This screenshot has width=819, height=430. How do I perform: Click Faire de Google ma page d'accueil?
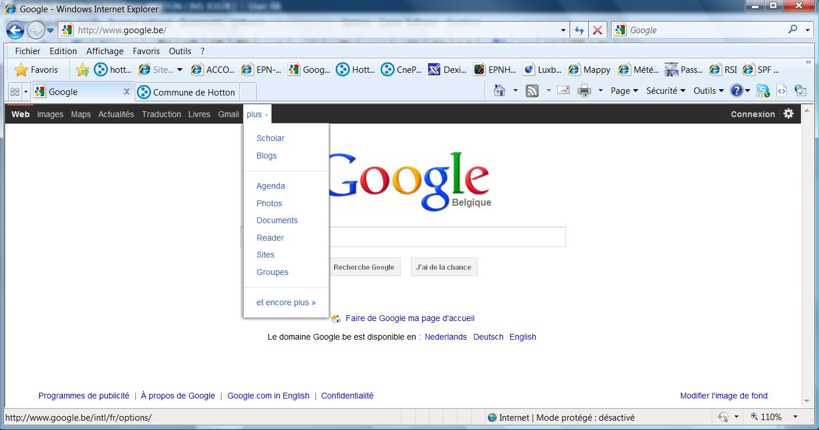tap(410, 318)
